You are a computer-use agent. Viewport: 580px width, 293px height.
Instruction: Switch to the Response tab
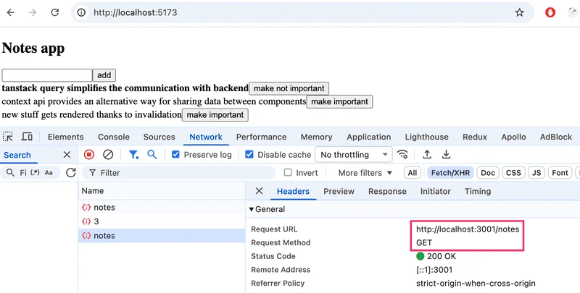pyautogui.click(x=387, y=191)
